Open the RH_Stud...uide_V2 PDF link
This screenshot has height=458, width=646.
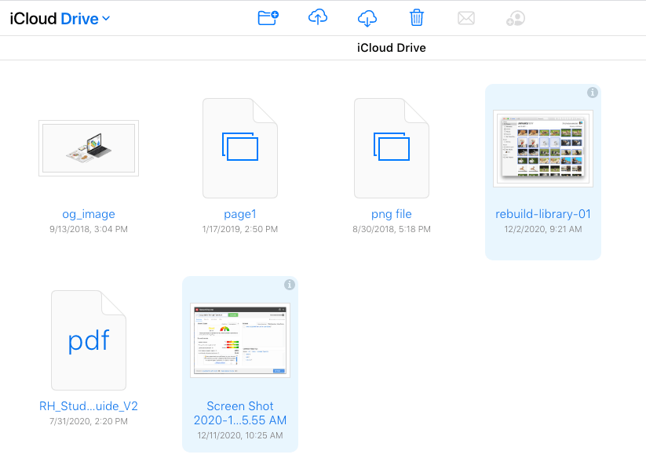(89, 406)
